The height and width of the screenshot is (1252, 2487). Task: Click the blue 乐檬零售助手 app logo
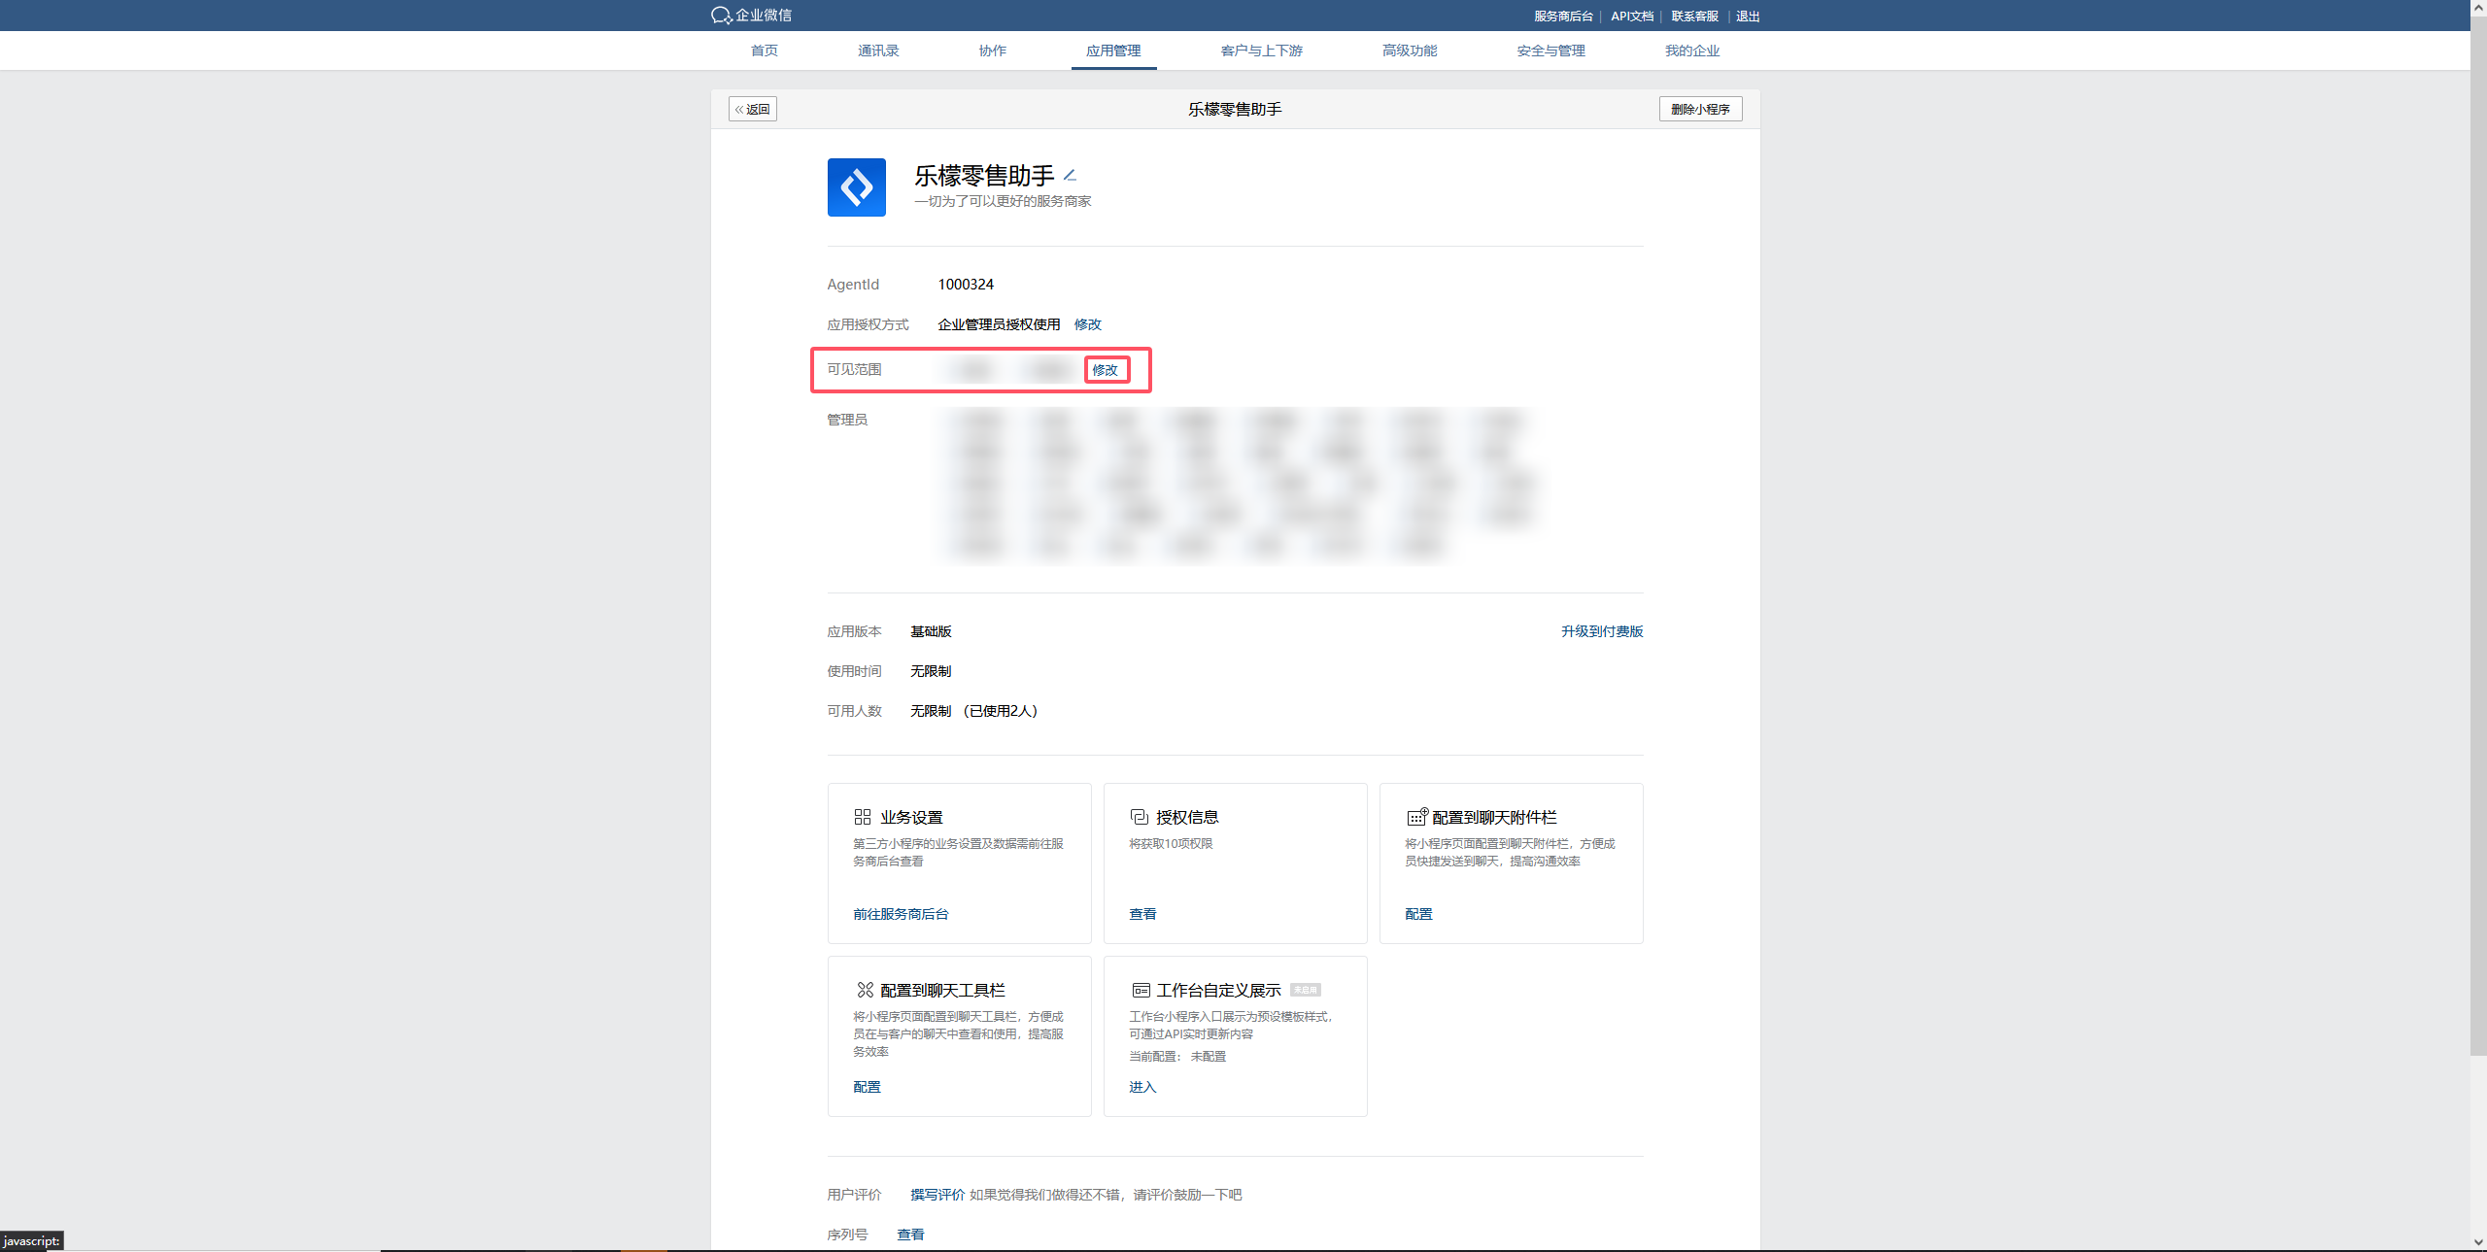[856, 187]
